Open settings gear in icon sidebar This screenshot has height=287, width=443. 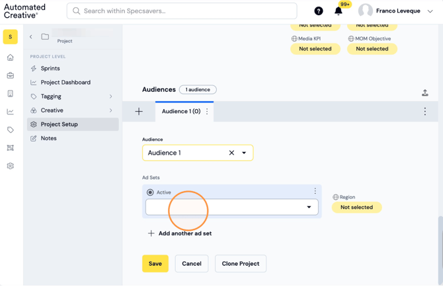[x=11, y=166]
